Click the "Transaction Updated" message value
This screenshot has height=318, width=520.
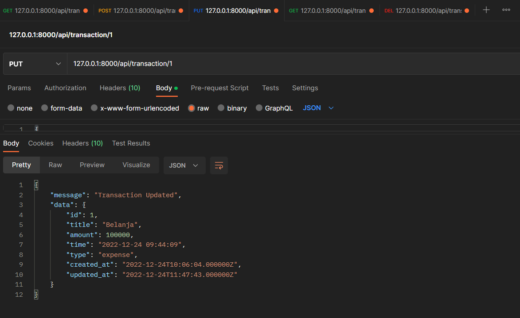136,195
